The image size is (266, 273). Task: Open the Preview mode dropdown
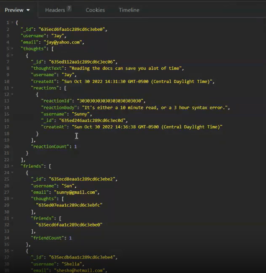[17, 10]
